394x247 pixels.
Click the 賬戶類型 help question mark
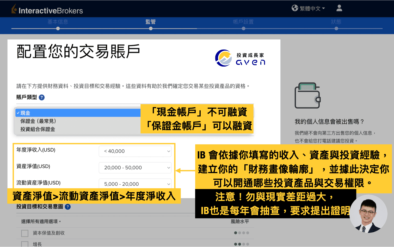pyautogui.click(x=42, y=97)
